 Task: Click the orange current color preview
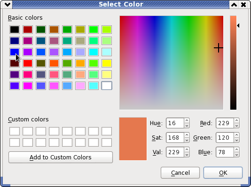tap(133, 139)
